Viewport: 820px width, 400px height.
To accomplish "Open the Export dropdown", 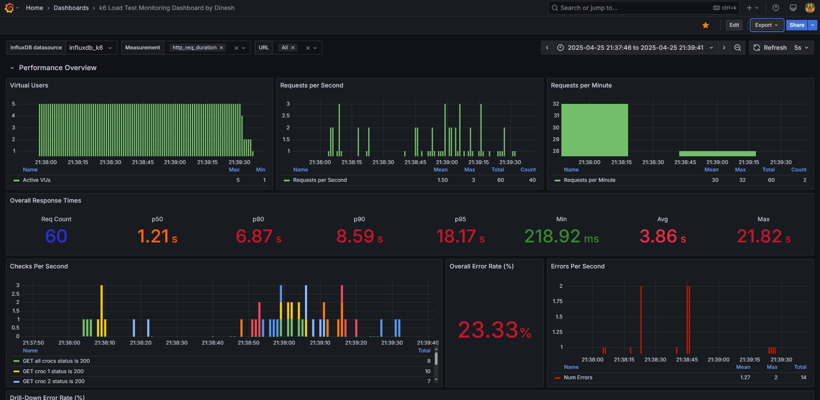I will 766,25.
